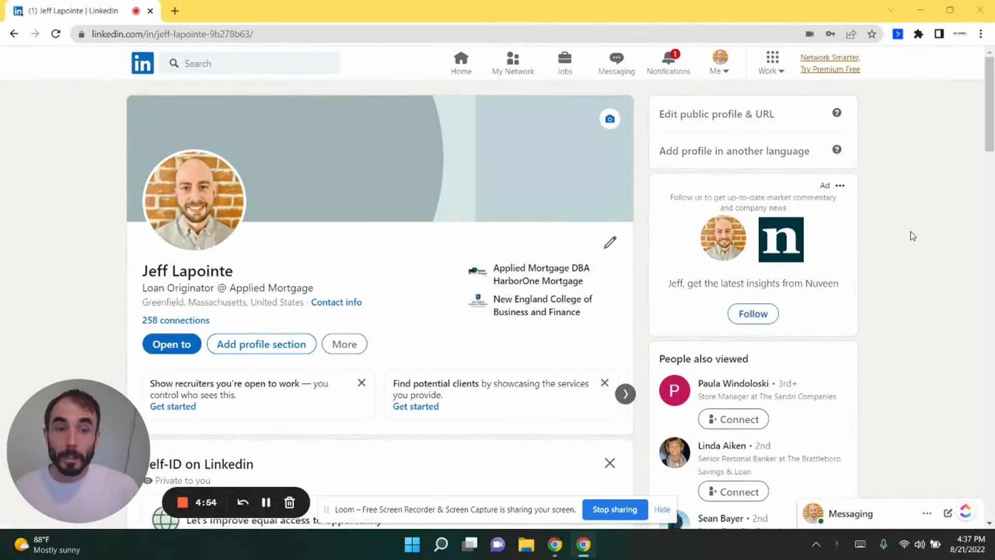Open LinkedIn home logo
This screenshot has width=995, height=560.
click(143, 63)
